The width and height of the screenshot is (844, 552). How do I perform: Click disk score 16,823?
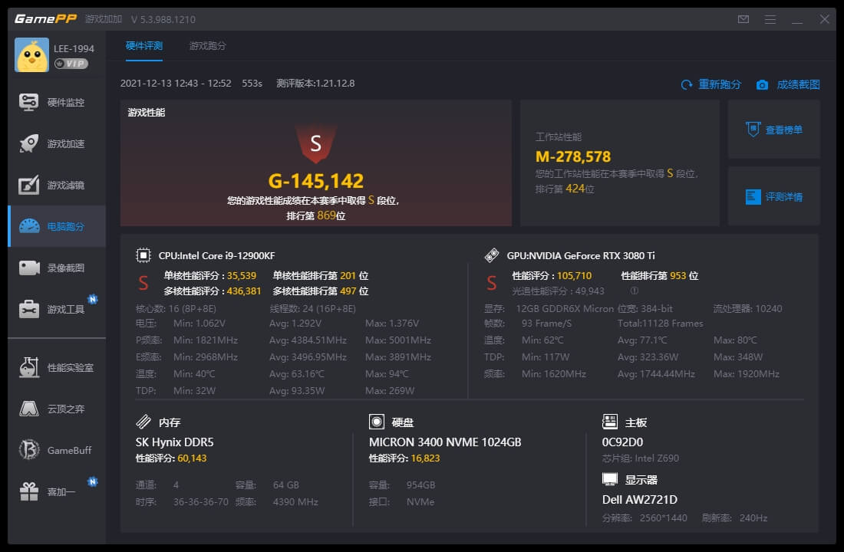[425, 458]
